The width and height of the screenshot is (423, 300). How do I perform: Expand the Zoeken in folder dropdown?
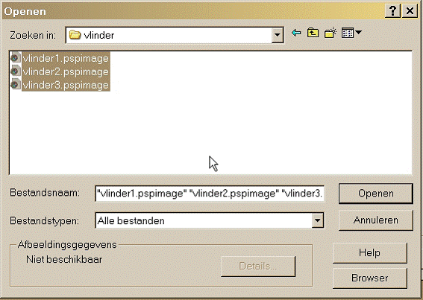pyautogui.click(x=277, y=35)
